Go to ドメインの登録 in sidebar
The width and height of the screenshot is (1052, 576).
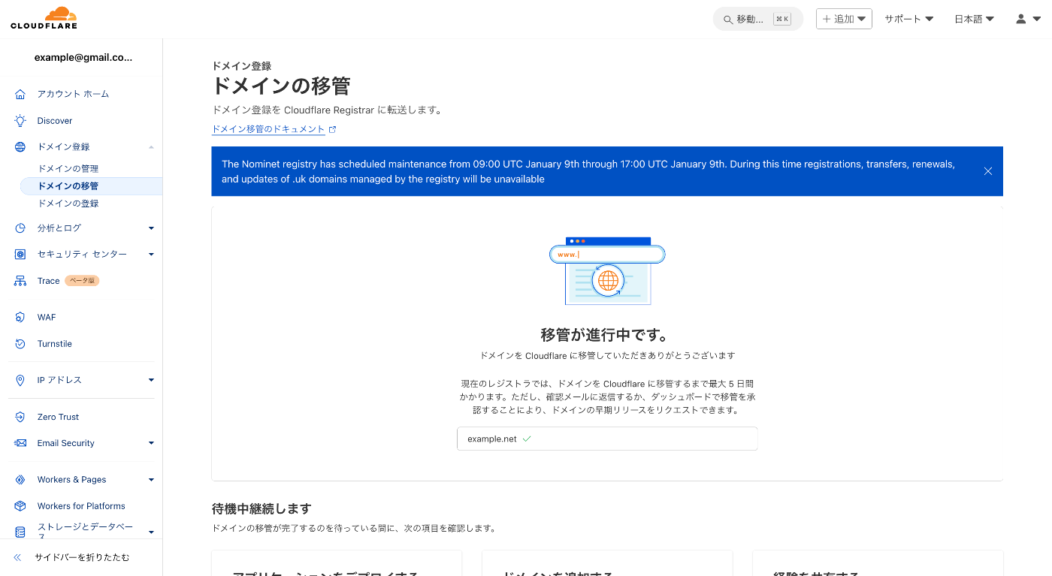click(x=68, y=204)
